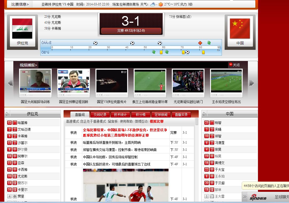This screenshot has width=289, height=203.
Task: Click the 23-minute goal ball on timeline
Action: coord(95,43)
